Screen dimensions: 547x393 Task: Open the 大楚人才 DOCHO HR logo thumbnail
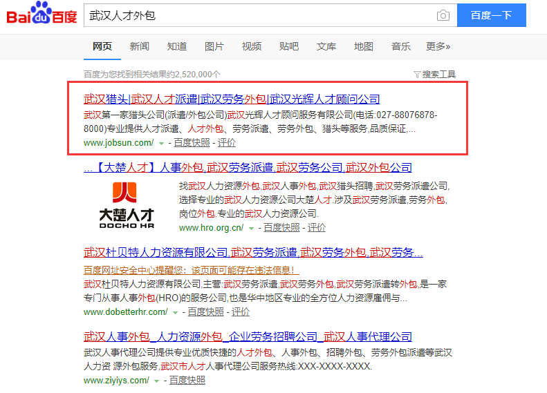pyautogui.click(x=125, y=204)
